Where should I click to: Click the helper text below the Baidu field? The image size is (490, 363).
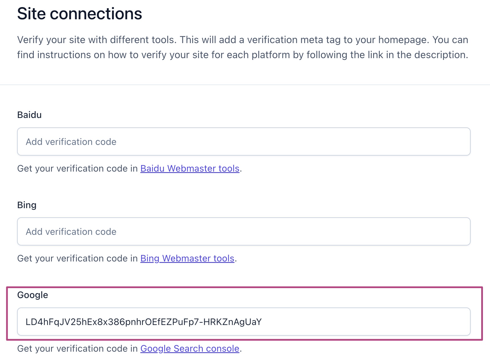(x=78, y=168)
